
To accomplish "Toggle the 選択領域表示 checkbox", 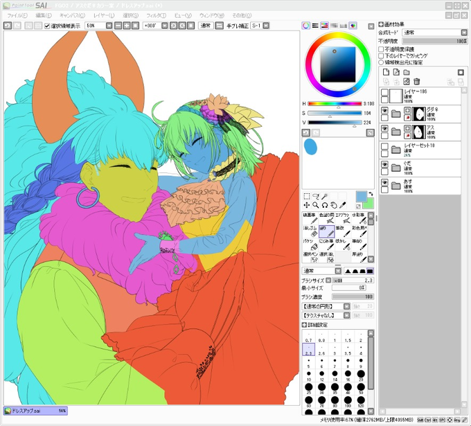I will coord(47,26).
